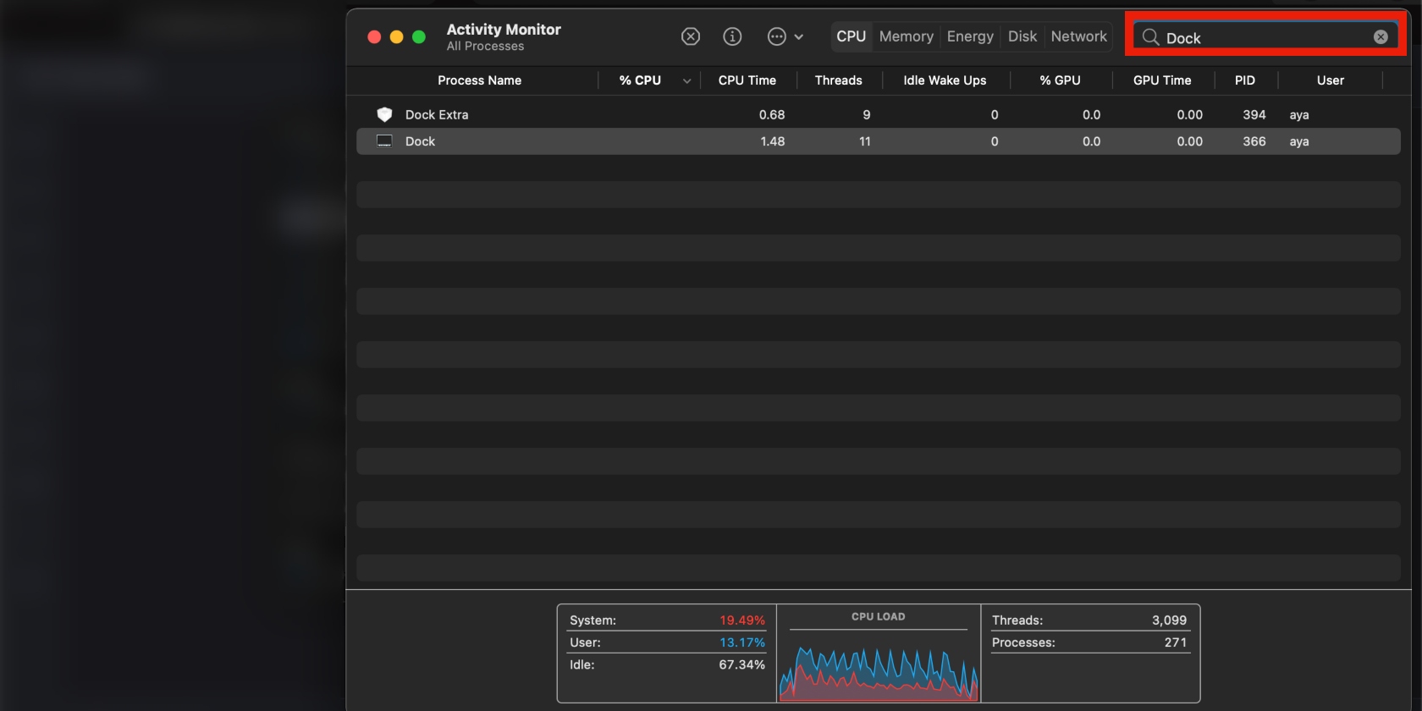Sort by GPU Time column header

point(1162,80)
